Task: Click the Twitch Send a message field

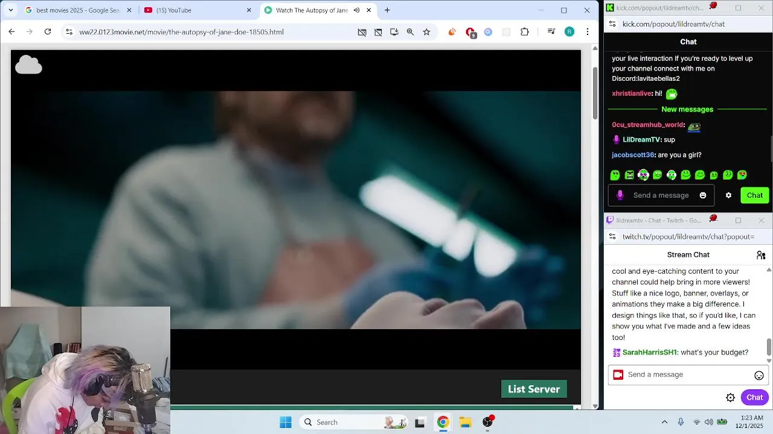Action: (688, 374)
